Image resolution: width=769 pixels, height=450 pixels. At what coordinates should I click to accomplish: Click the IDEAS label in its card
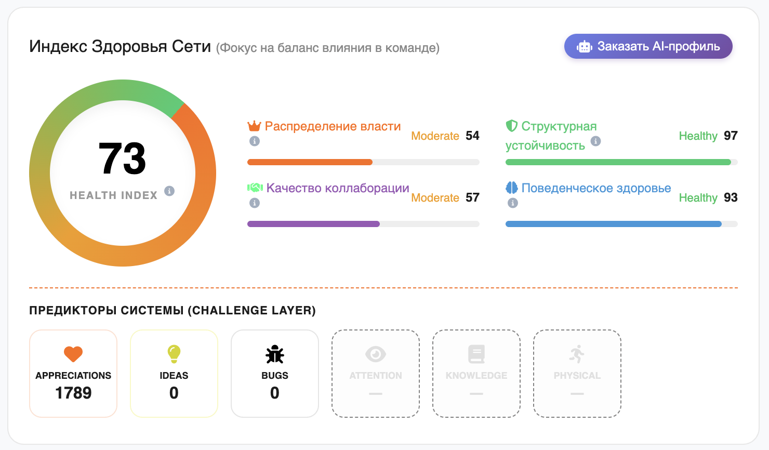point(174,376)
